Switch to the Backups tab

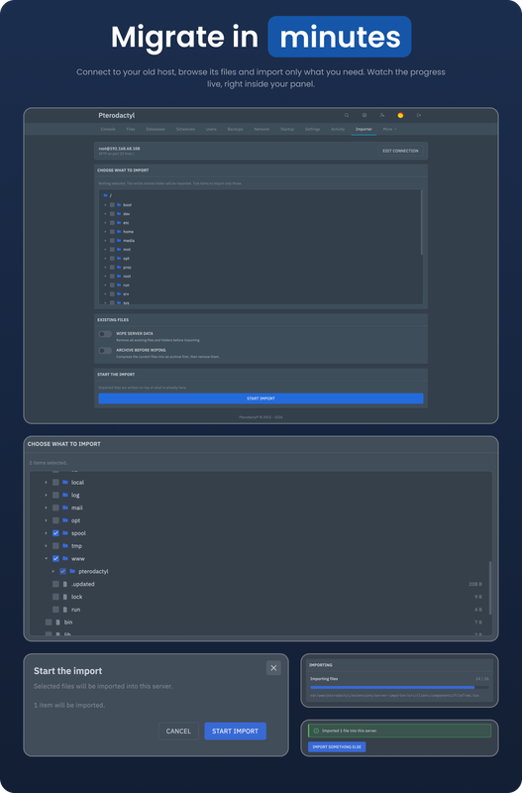click(235, 130)
